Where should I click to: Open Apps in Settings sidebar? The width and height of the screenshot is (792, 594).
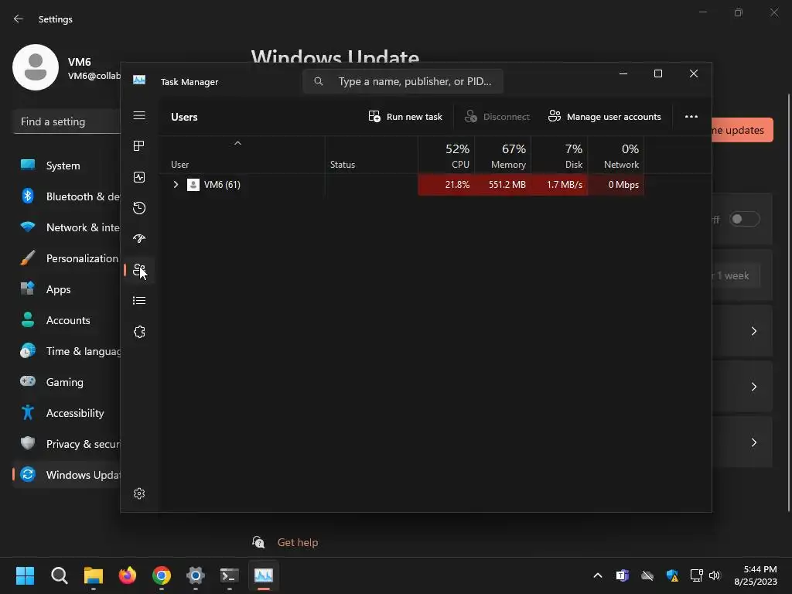[x=67, y=289]
